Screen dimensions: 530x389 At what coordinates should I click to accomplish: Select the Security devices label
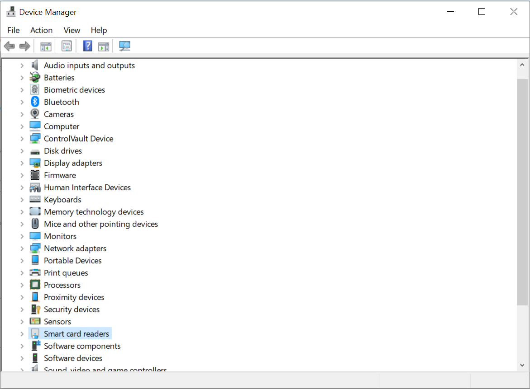pyautogui.click(x=72, y=309)
